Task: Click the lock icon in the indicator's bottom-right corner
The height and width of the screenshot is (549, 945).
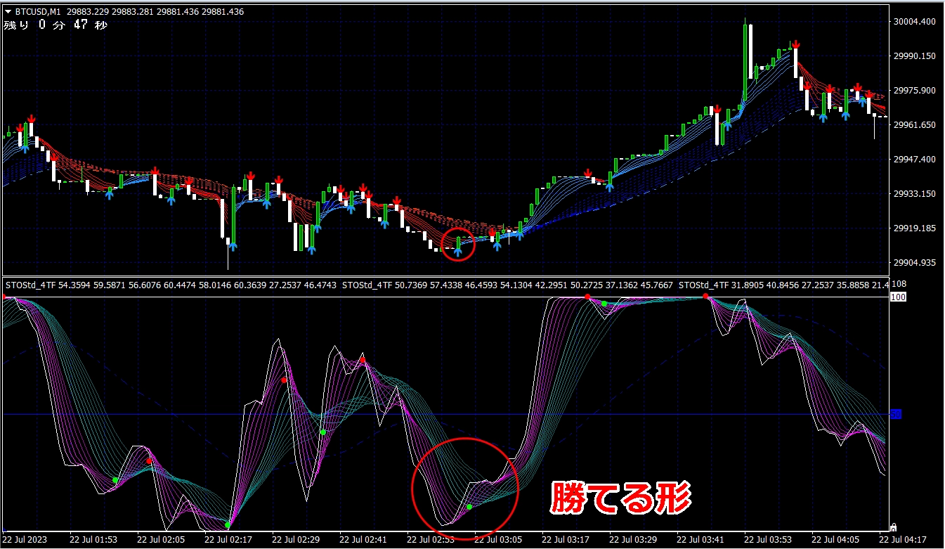Action: [893, 527]
